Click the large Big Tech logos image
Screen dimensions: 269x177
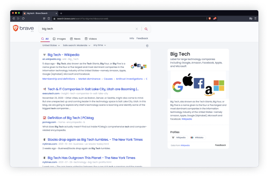pos(198,85)
